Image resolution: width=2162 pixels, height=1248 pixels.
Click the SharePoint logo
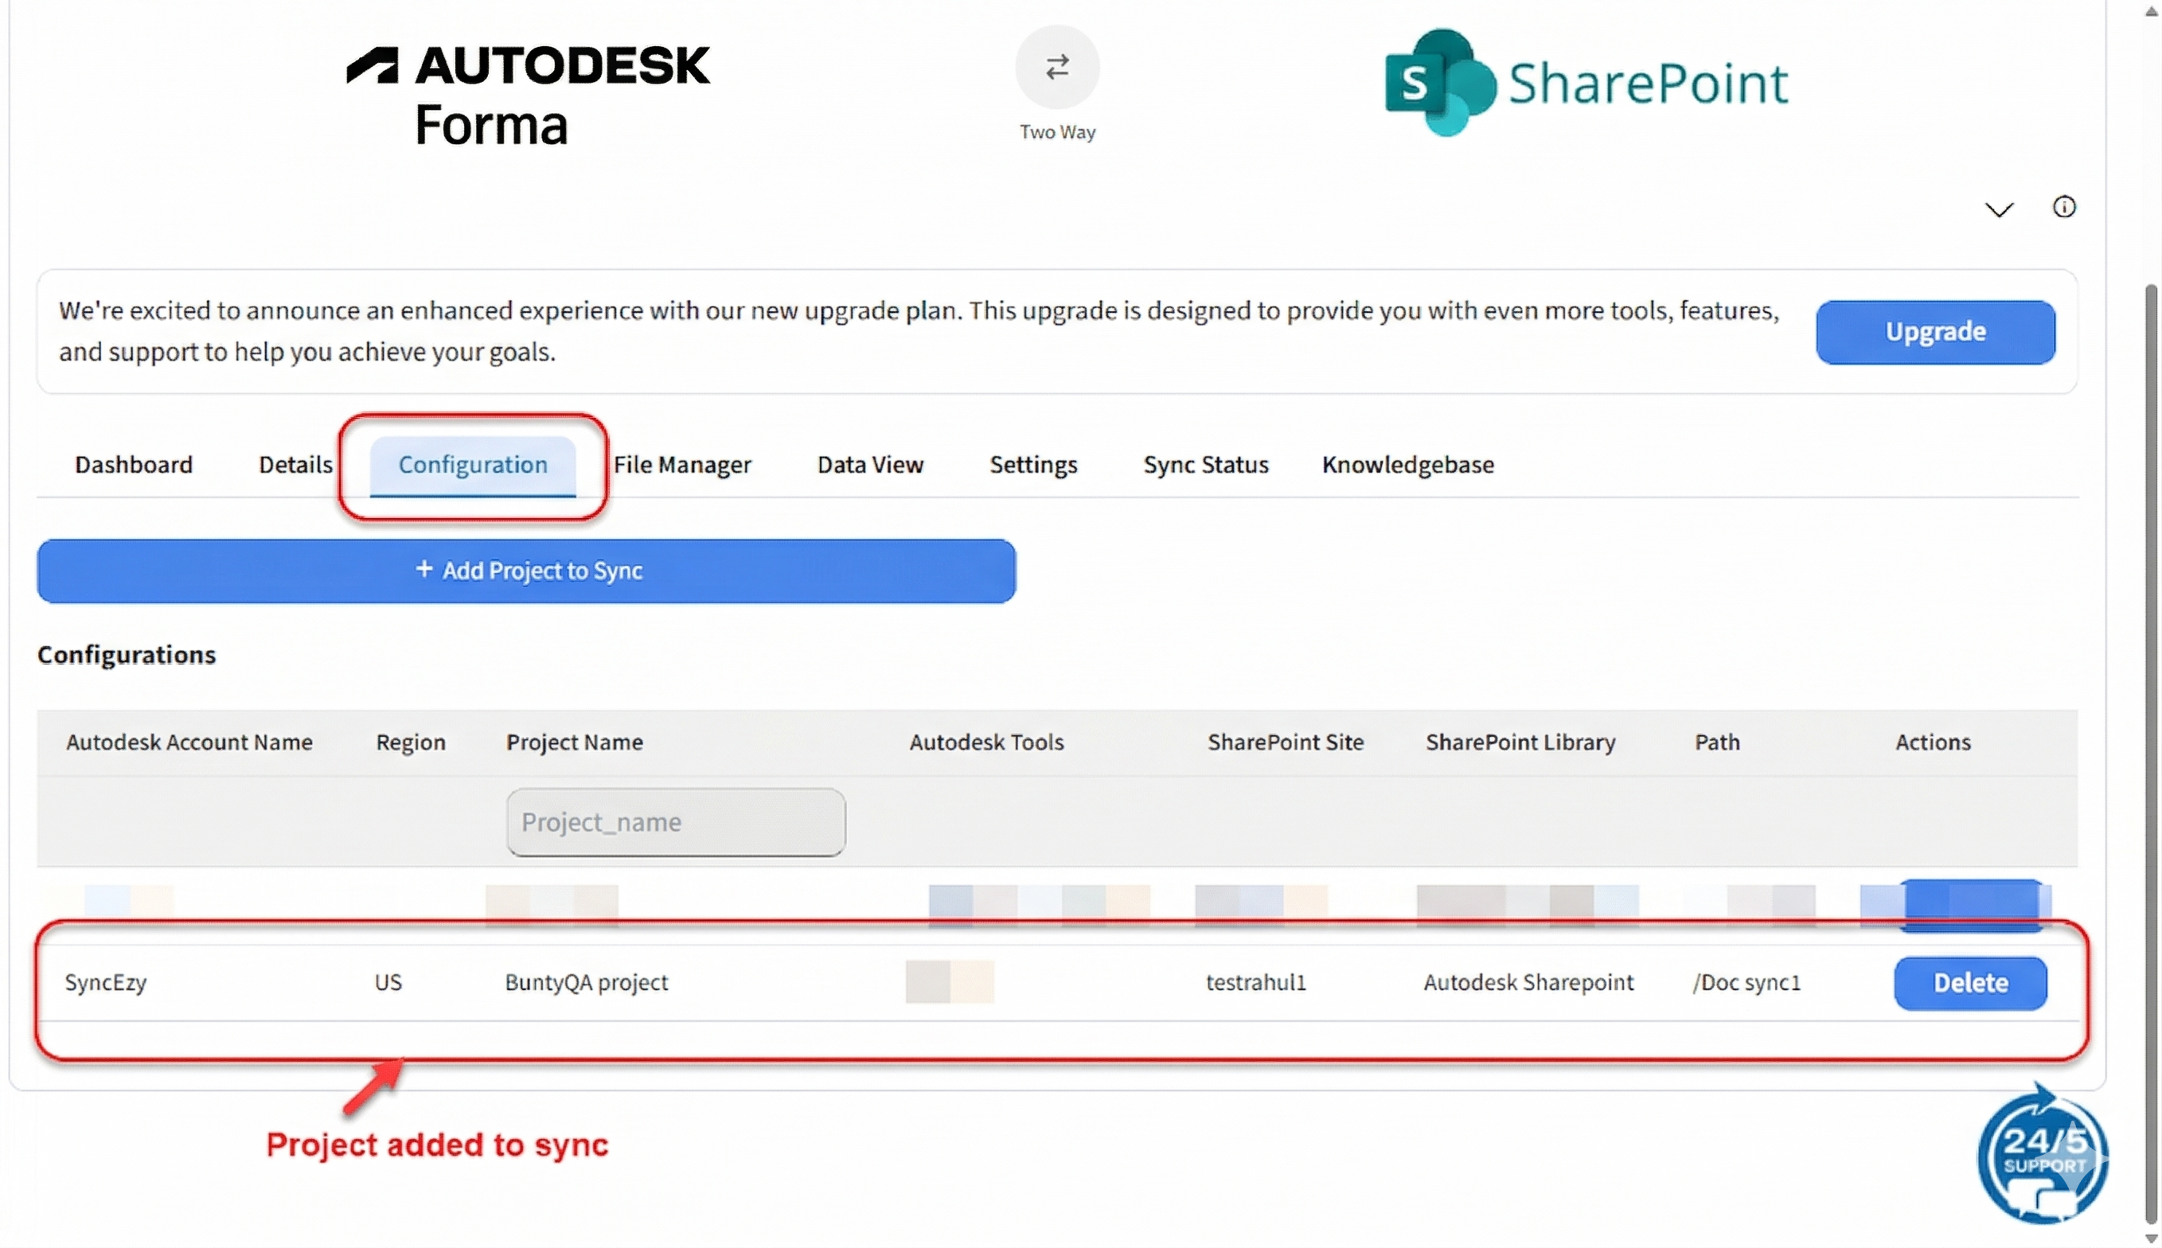tap(1586, 83)
